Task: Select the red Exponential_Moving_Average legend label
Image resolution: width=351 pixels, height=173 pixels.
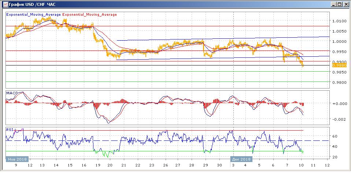Action: [x=90, y=15]
